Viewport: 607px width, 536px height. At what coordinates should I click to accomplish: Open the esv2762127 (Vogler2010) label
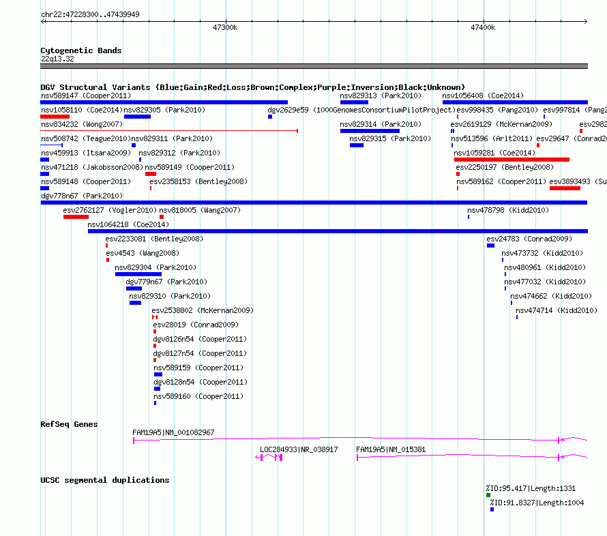click(x=110, y=210)
